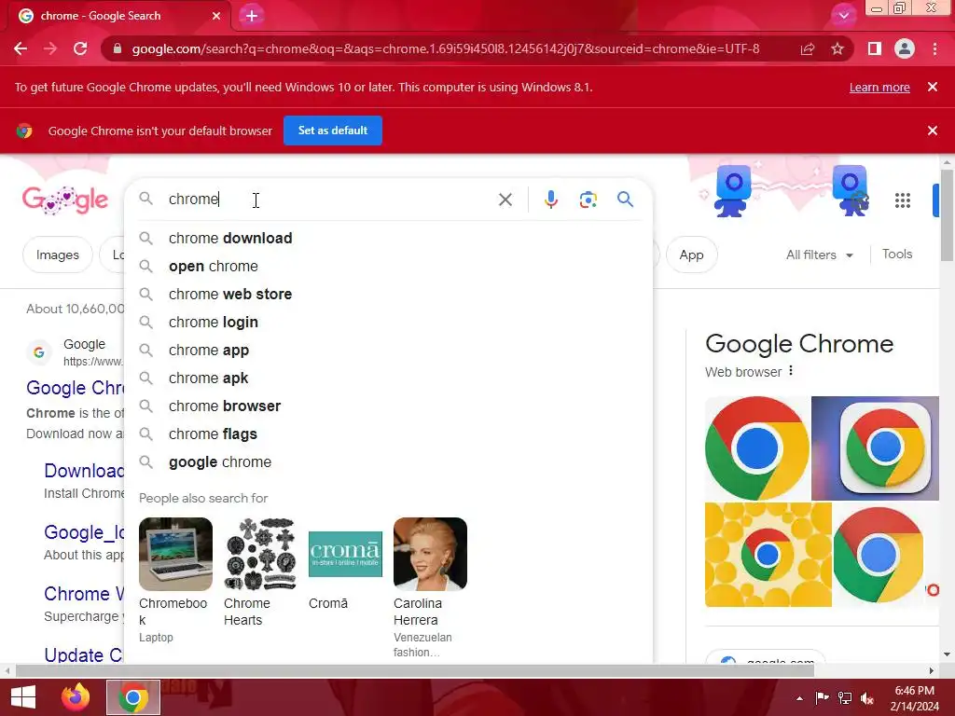This screenshot has height=716, width=955.
Task: Open the Chrome three-dot menu
Action: (934, 48)
